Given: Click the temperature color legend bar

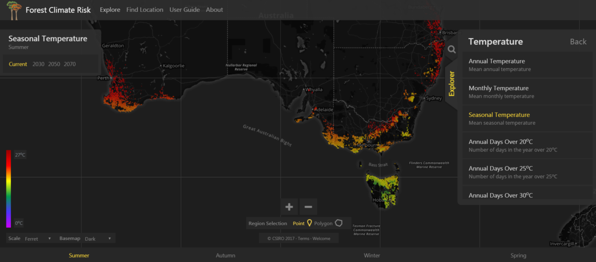Looking at the screenshot, I should click(8, 189).
